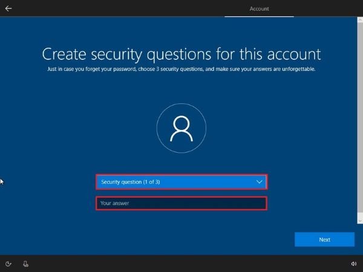Image resolution: width=363 pixels, height=272 pixels.
Task: Focus the Your answer field
Action: coord(181,203)
